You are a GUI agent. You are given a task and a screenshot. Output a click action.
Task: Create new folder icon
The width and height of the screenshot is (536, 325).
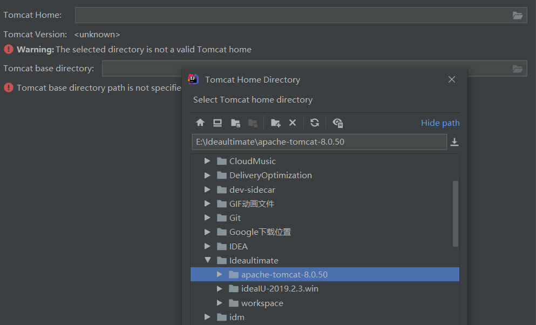coord(275,123)
